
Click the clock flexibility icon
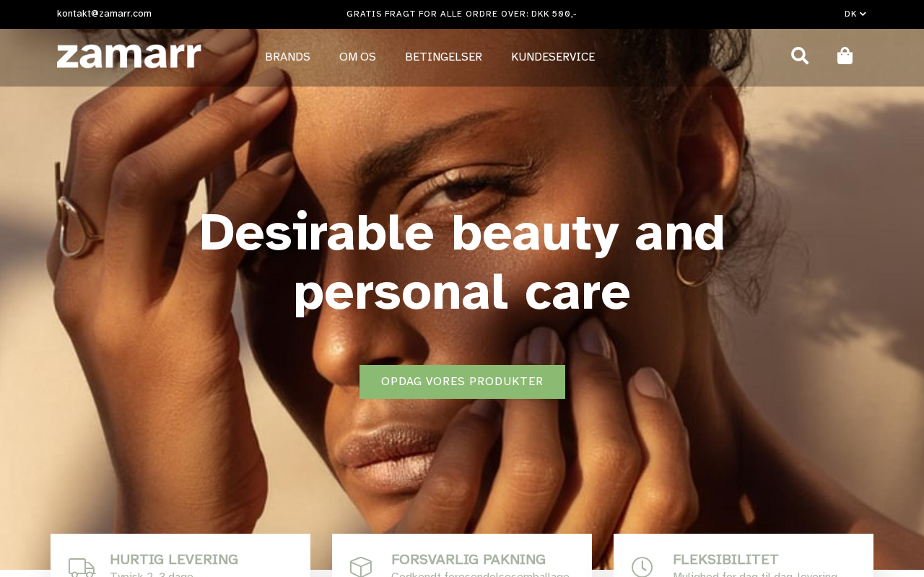tap(642, 568)
